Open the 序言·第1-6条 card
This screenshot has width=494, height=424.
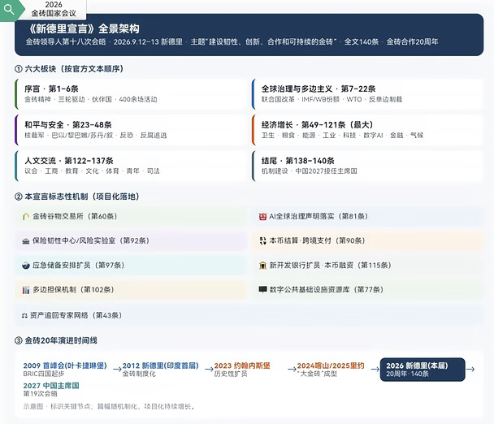click(131, 94)
